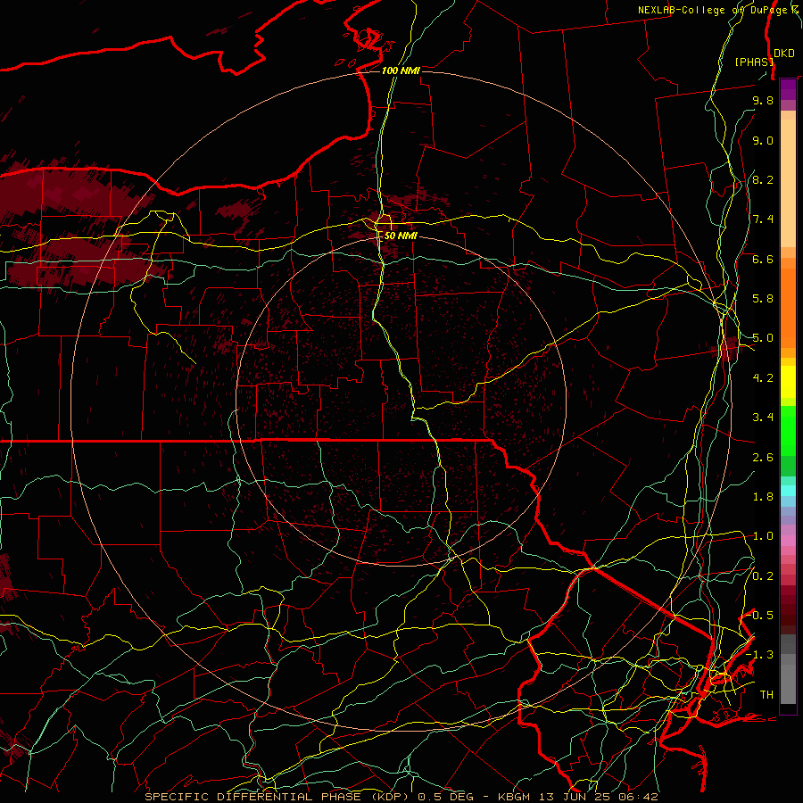The width and height of the screenshot is (803, 803).
Task: Click the 1.0 value on the scale
Action: pyautogui.click(x=763, y=536)
